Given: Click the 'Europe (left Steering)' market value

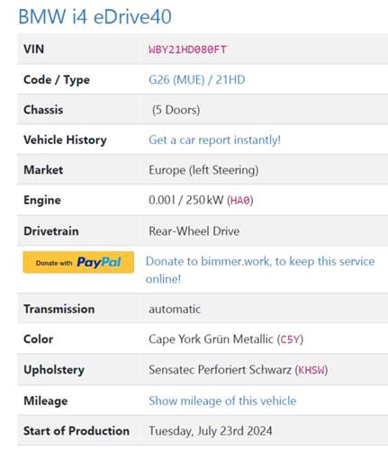Looking at the screenshot, I should [203, 170].
